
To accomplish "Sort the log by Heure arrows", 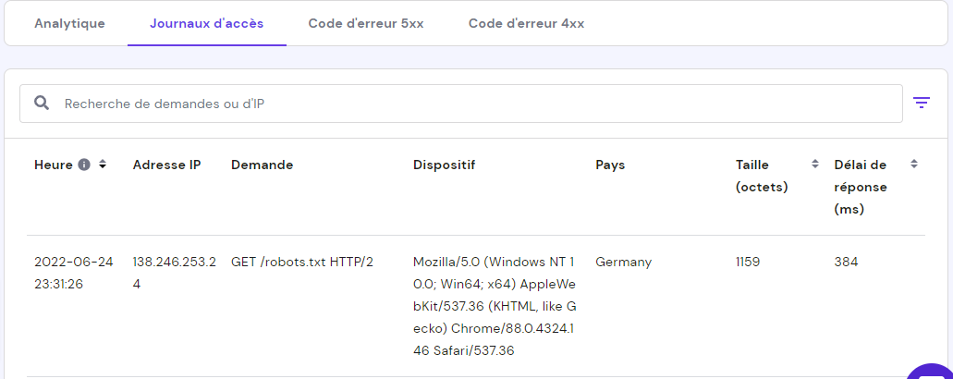I will pos(103,164).
